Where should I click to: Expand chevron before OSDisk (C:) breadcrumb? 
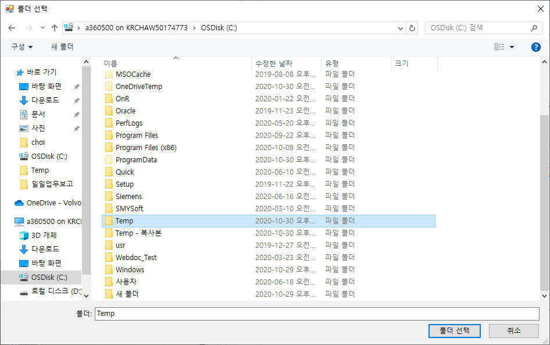(x=194, y=28)
